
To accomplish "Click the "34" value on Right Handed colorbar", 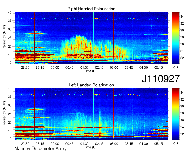I will click(182, 17).
